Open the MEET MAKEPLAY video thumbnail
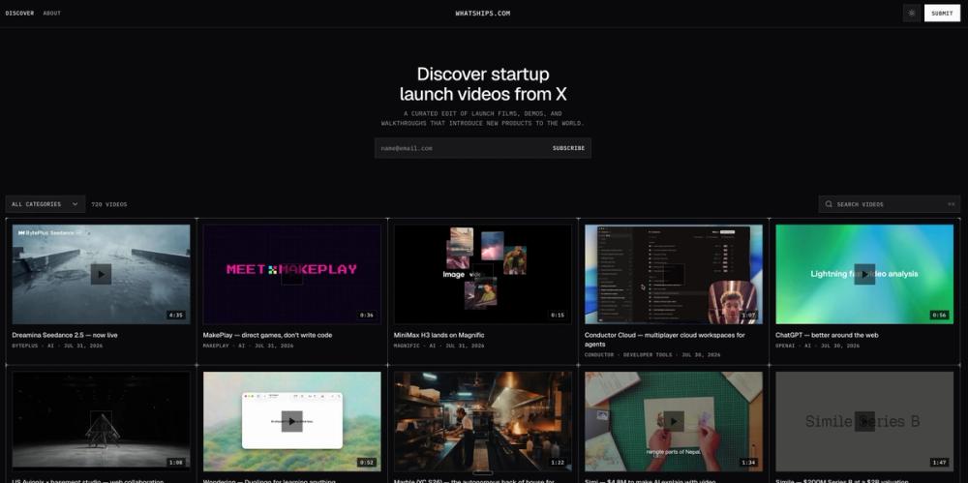 [x=292, y=274]
